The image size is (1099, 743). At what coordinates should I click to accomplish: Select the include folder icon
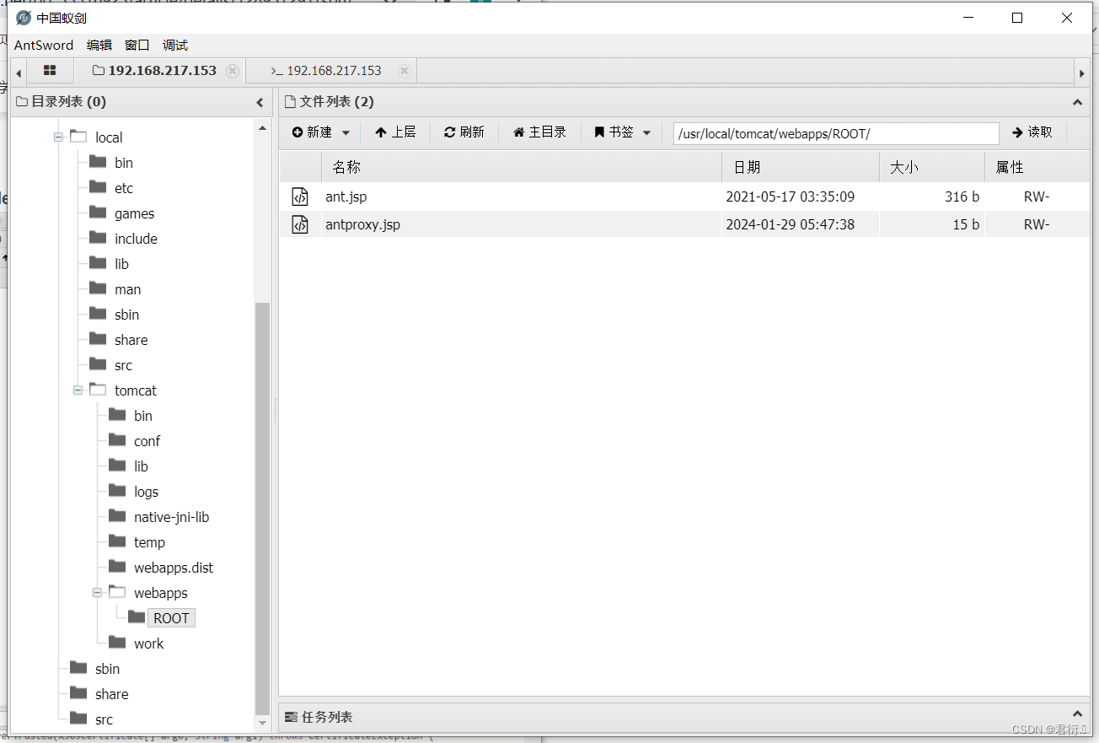pyautogui.click(x=99, y=238)
